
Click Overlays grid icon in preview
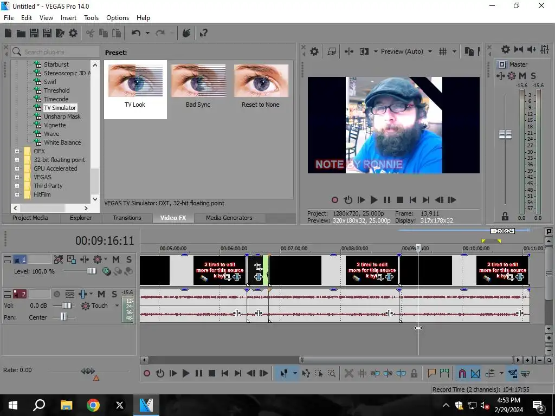[x=443, y=51]
